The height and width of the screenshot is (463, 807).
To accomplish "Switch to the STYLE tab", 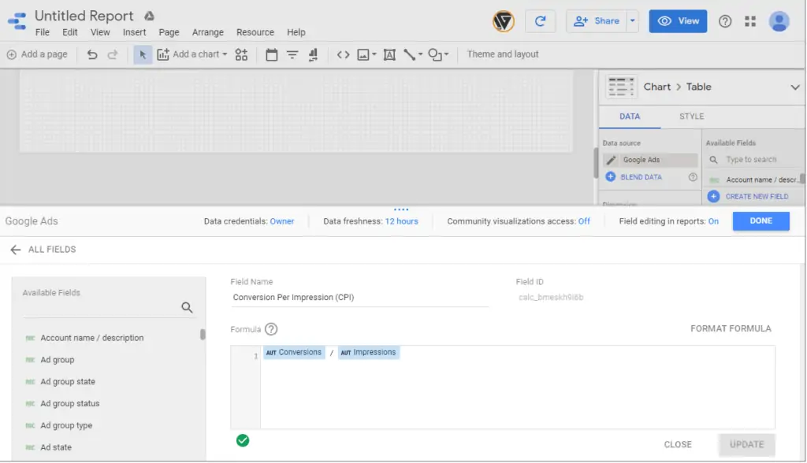I will tap(690, 115).
